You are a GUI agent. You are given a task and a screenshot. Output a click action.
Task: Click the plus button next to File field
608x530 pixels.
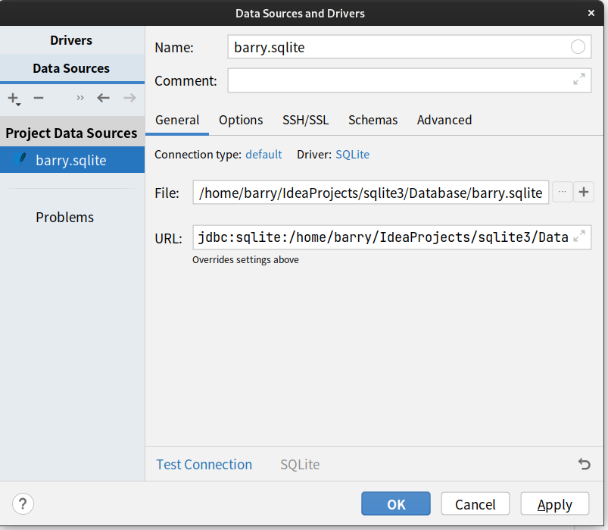(583, 192)
